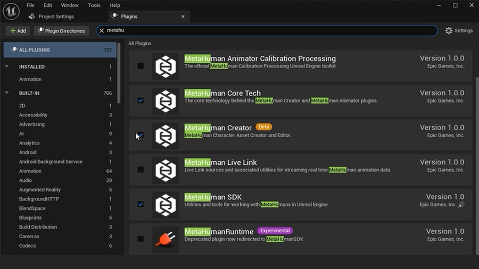Open Plugin Directories
The height and width of the screenshot is (269, 479).
pyautogui.click(x=61, y=31)
